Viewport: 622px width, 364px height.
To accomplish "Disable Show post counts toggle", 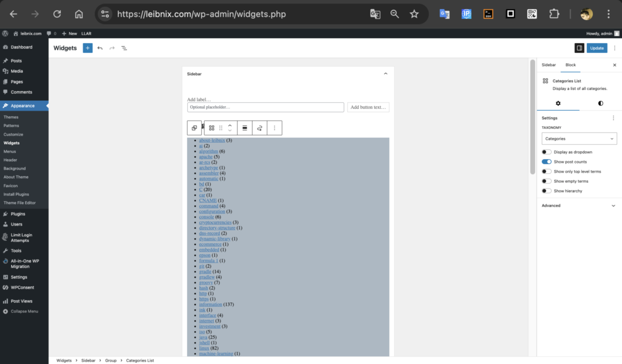I will tap(547, 162).
